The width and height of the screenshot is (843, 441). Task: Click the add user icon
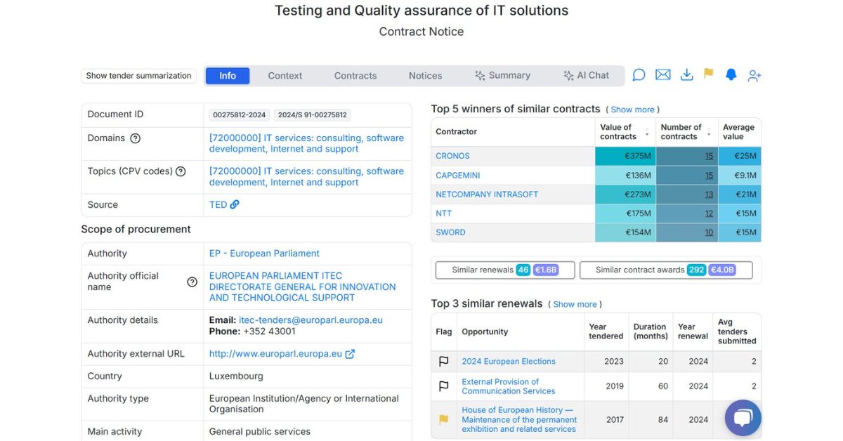click(x=754, y=75)
